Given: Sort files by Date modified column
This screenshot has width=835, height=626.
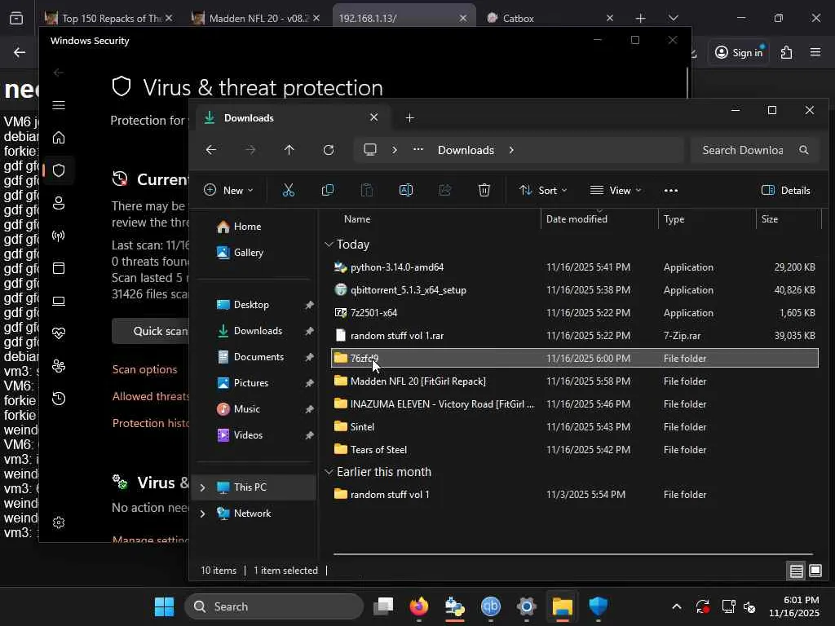Looking at the screenshot, I should pyautogui.click(x=577, y=219).
